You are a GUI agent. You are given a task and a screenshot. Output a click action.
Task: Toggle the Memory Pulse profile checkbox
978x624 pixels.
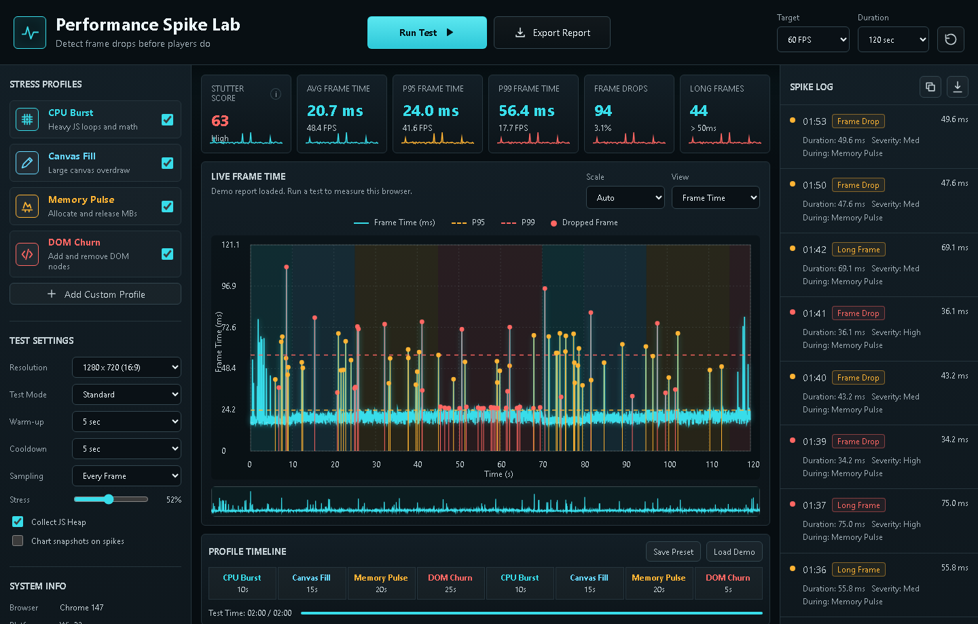[167, 206]
